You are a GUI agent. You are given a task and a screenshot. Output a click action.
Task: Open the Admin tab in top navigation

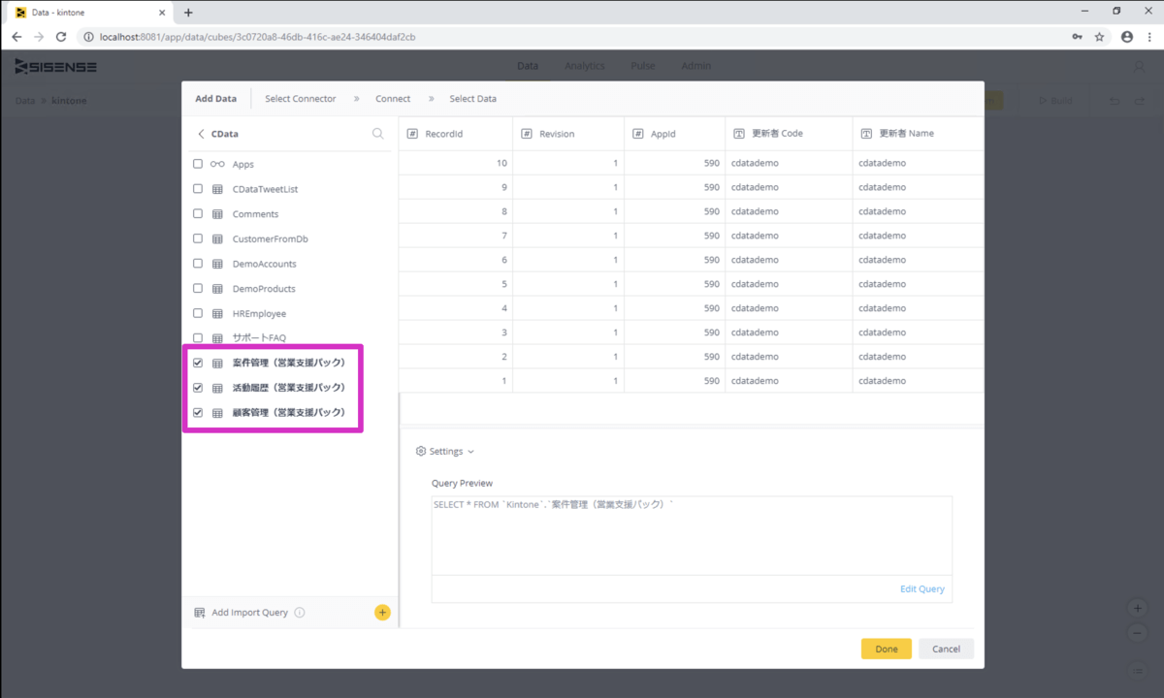pyautogui.click(x=695, y=66)
